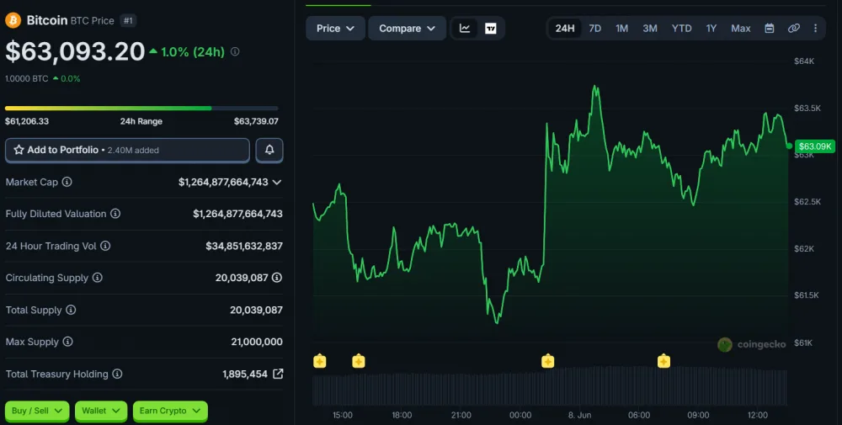Click the Circulating Supply info icon
The width and height of the screenshot is (842, 425).
[x=97, y=278]
